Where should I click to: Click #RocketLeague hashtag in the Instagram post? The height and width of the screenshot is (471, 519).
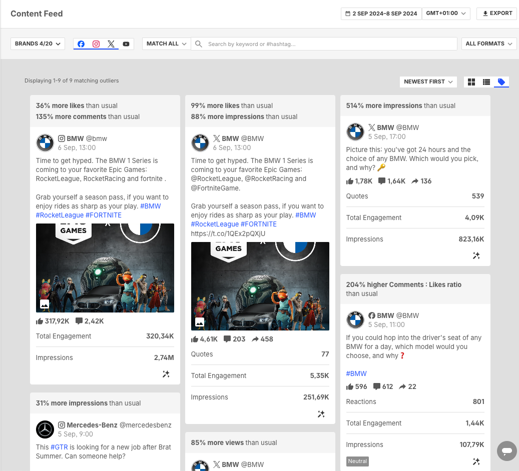[x=60, y=215]
